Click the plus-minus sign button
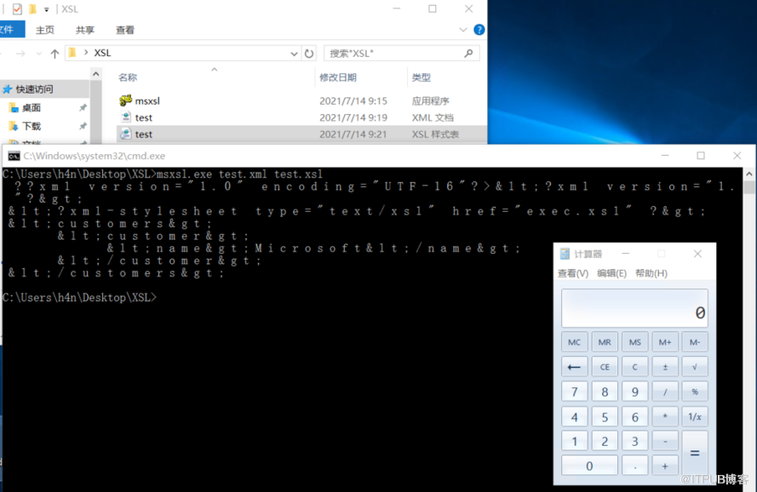Viewport: 757px width, 492px height. pos(665,367)
